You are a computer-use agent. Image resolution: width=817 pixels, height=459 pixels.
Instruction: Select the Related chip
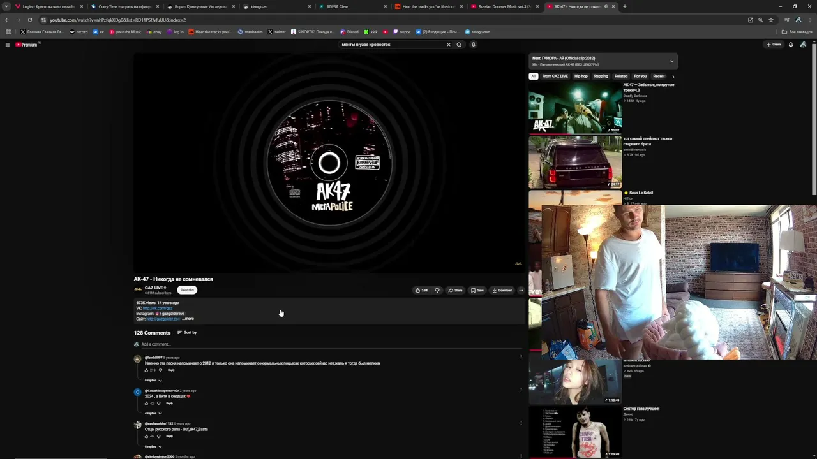pos(621,76)
